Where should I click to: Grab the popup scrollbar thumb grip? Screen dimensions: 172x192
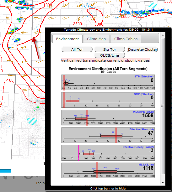click(x=163, y=106)
